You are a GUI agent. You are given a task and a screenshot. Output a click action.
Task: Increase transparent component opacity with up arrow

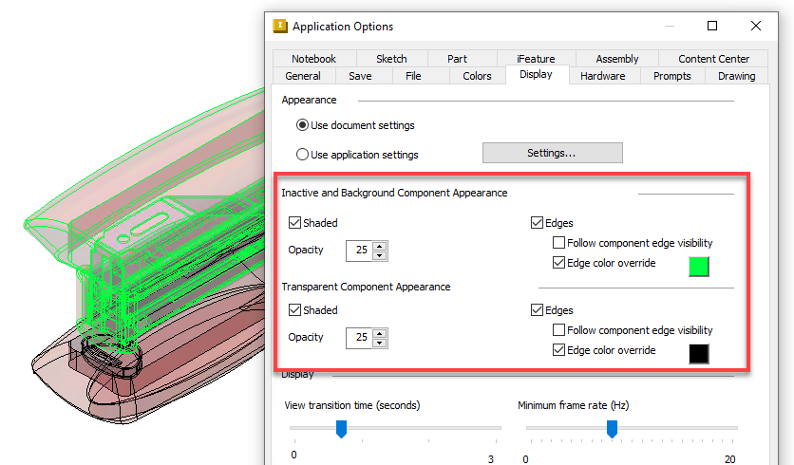(380, 333)
